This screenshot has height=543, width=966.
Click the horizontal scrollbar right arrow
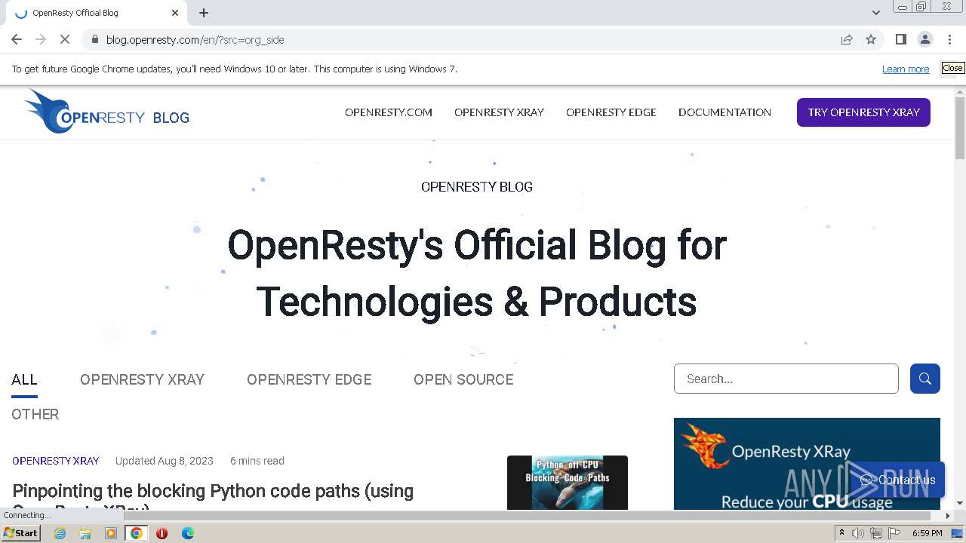click(948, 516)
